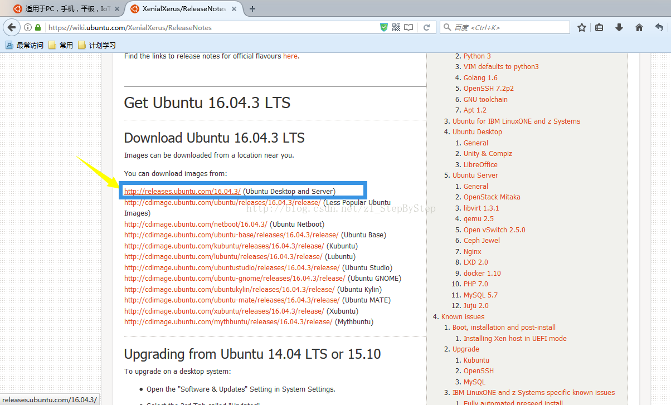Jump to LXD 2.0 entry
Viewport: 671px width, 405px height.
pos(475,262)
